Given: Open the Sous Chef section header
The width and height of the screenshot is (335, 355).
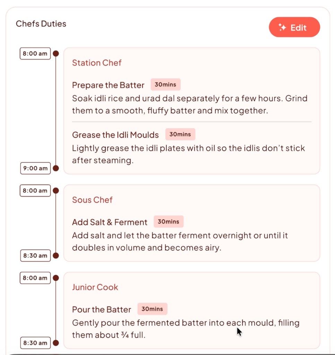Looking at the screenshot, I should [92, 200].
